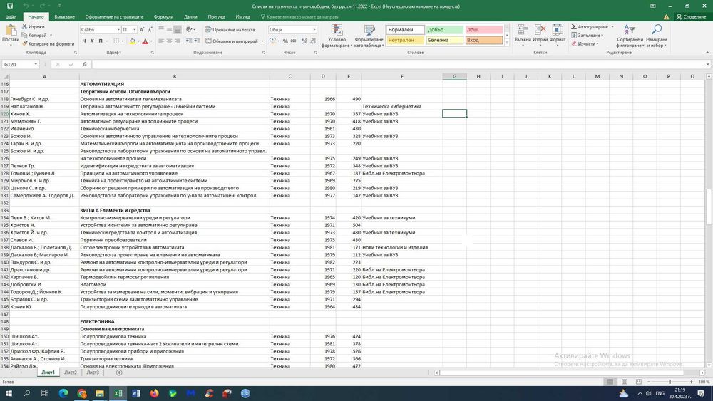This screenshot has height=401, width=713.
Task: Click Условно форматиране button
Action: click(337, 36)
